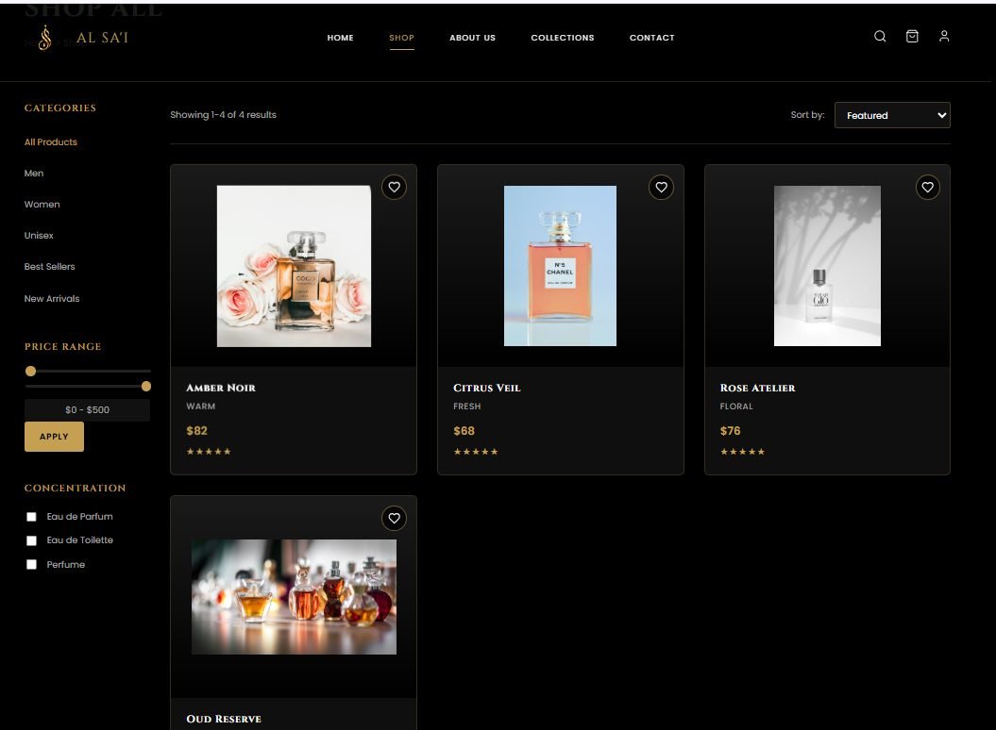The width and height of the screenshot is (996, 730).
Task: Click the $68 Citrus Veil price
Action: coord(464,430)
